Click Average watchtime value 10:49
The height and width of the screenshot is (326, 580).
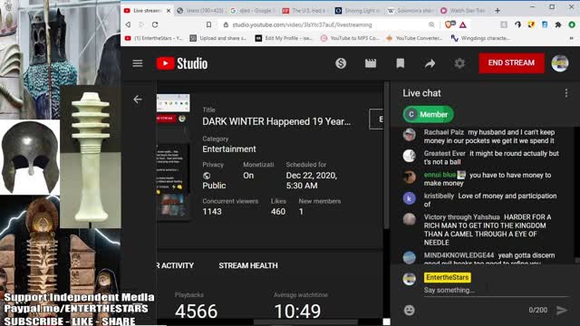pyautogui.click(x=297, y=312)
